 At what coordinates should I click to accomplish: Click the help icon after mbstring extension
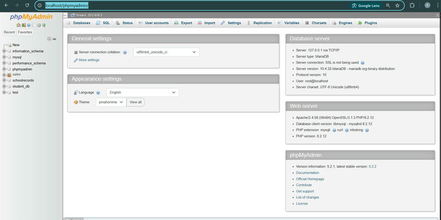click(x=367, y=130)
